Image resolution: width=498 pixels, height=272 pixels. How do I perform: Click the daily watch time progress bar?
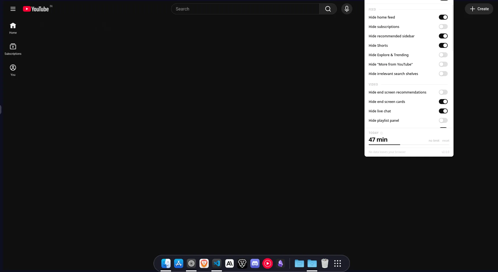coord(409,144)
